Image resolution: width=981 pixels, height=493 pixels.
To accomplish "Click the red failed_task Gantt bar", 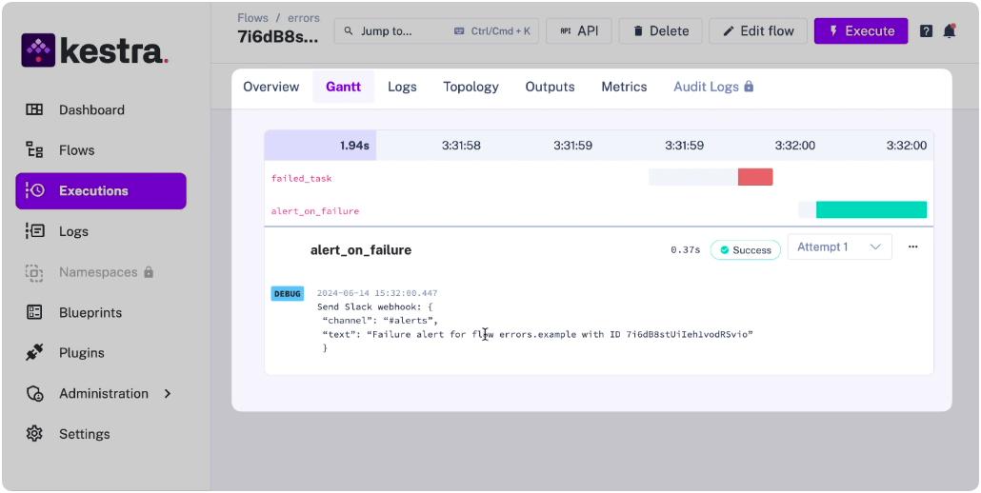I will pos(755,177).
